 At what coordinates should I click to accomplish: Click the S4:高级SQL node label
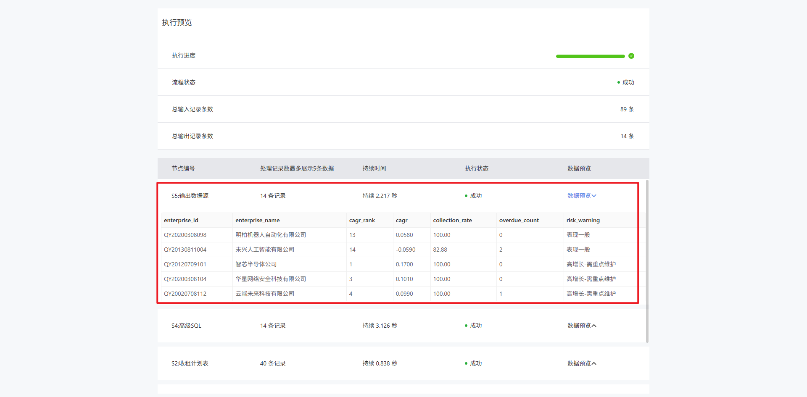(186, 326)
